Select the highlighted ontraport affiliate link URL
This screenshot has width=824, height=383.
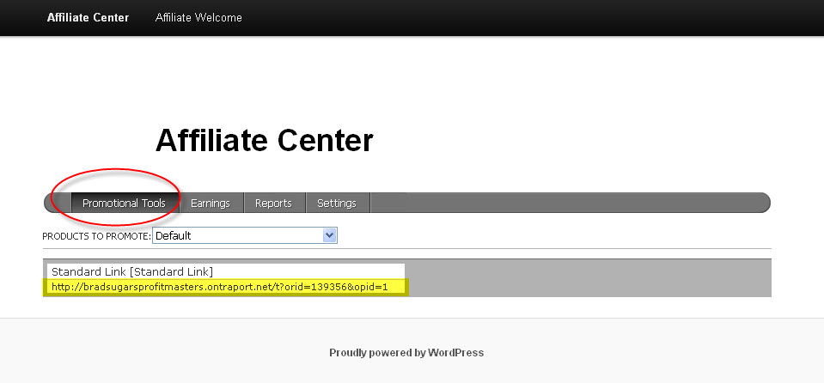click(220, 288)
